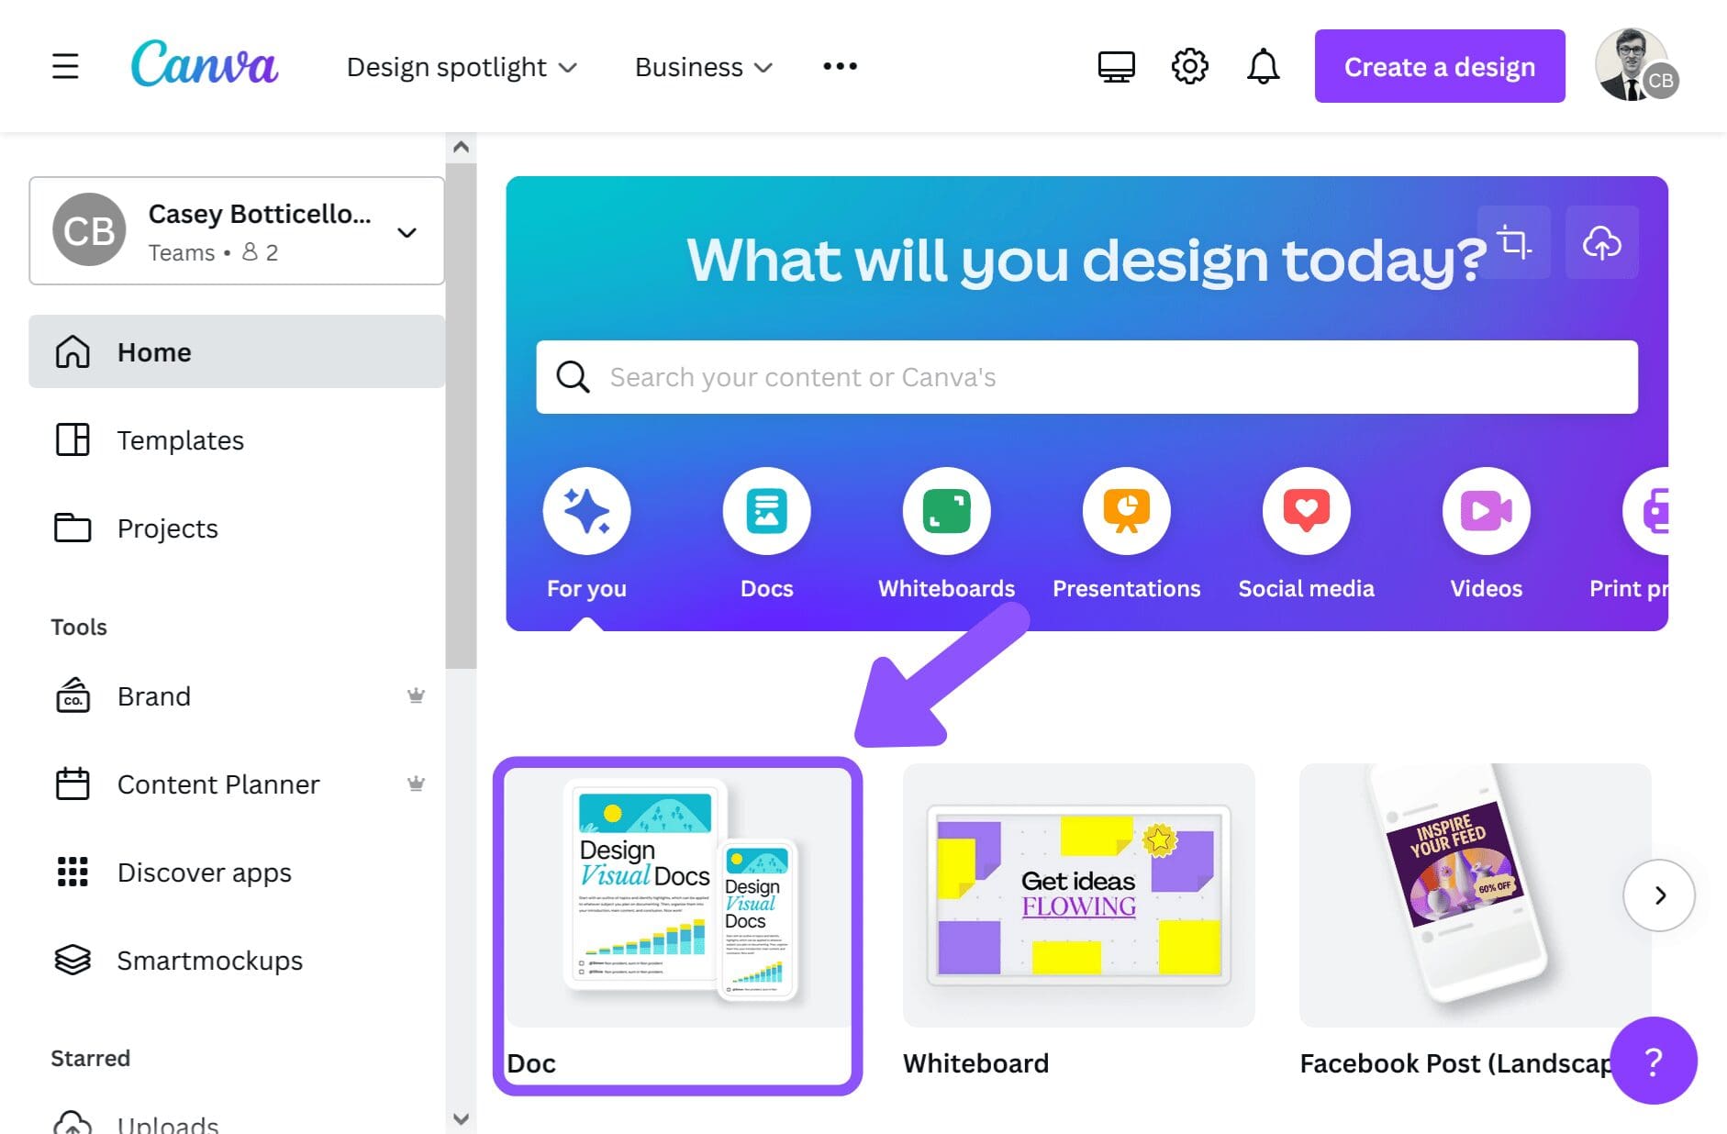
Task: Open Uploads in sidebar
Action: click(x=237, y=1121)
